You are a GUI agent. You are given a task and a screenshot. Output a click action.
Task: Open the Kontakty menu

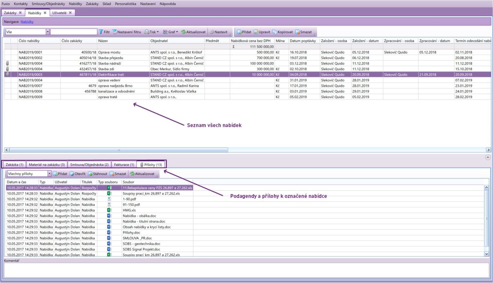(x=21, y=3)
